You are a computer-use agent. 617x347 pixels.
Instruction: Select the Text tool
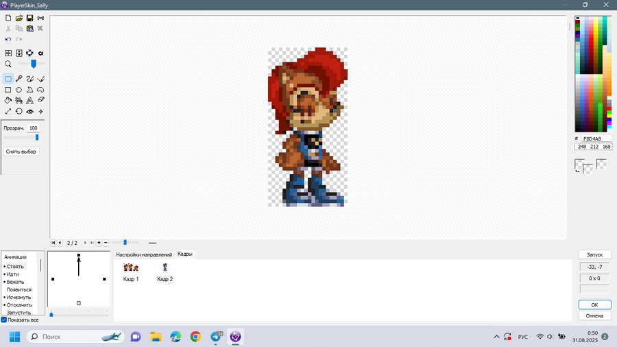[29, 100]
